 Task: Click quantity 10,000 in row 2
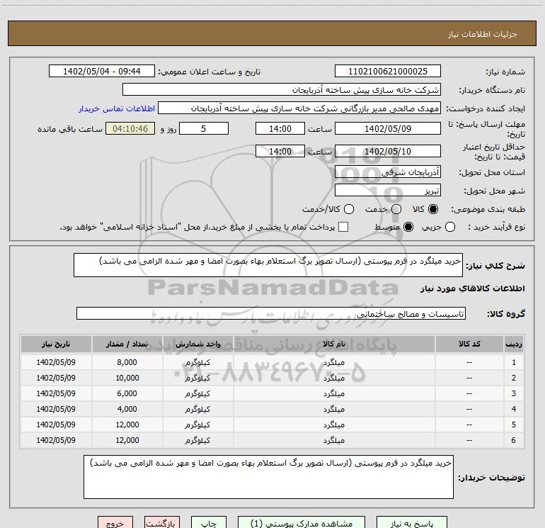[127, 378]
